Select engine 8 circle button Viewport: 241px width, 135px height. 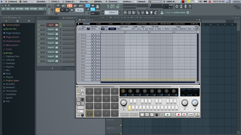coord(174,91)
